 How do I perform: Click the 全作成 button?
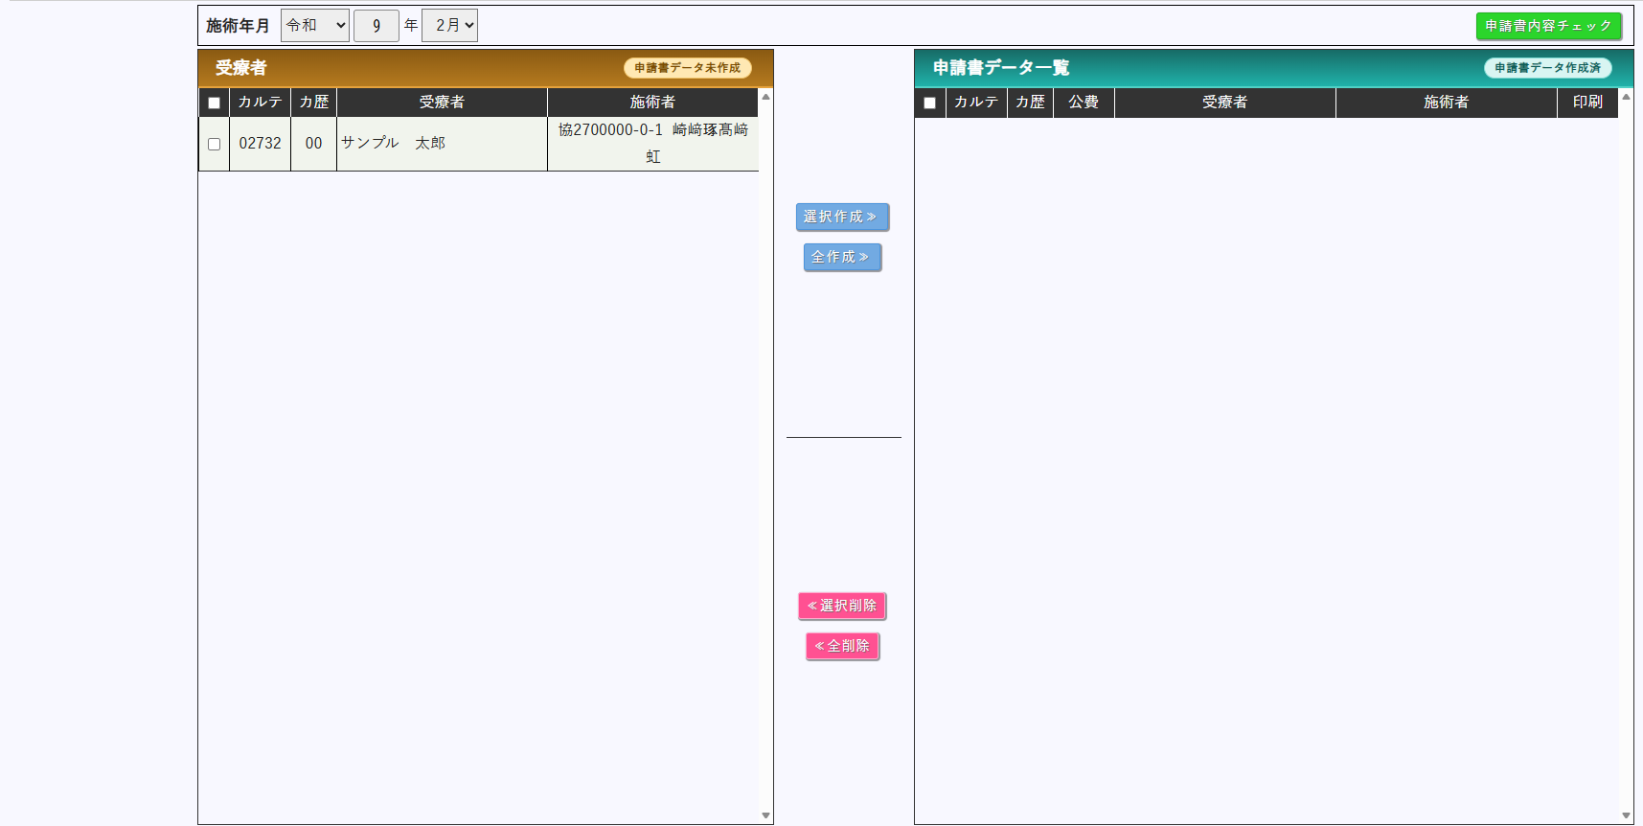(842, 257)
